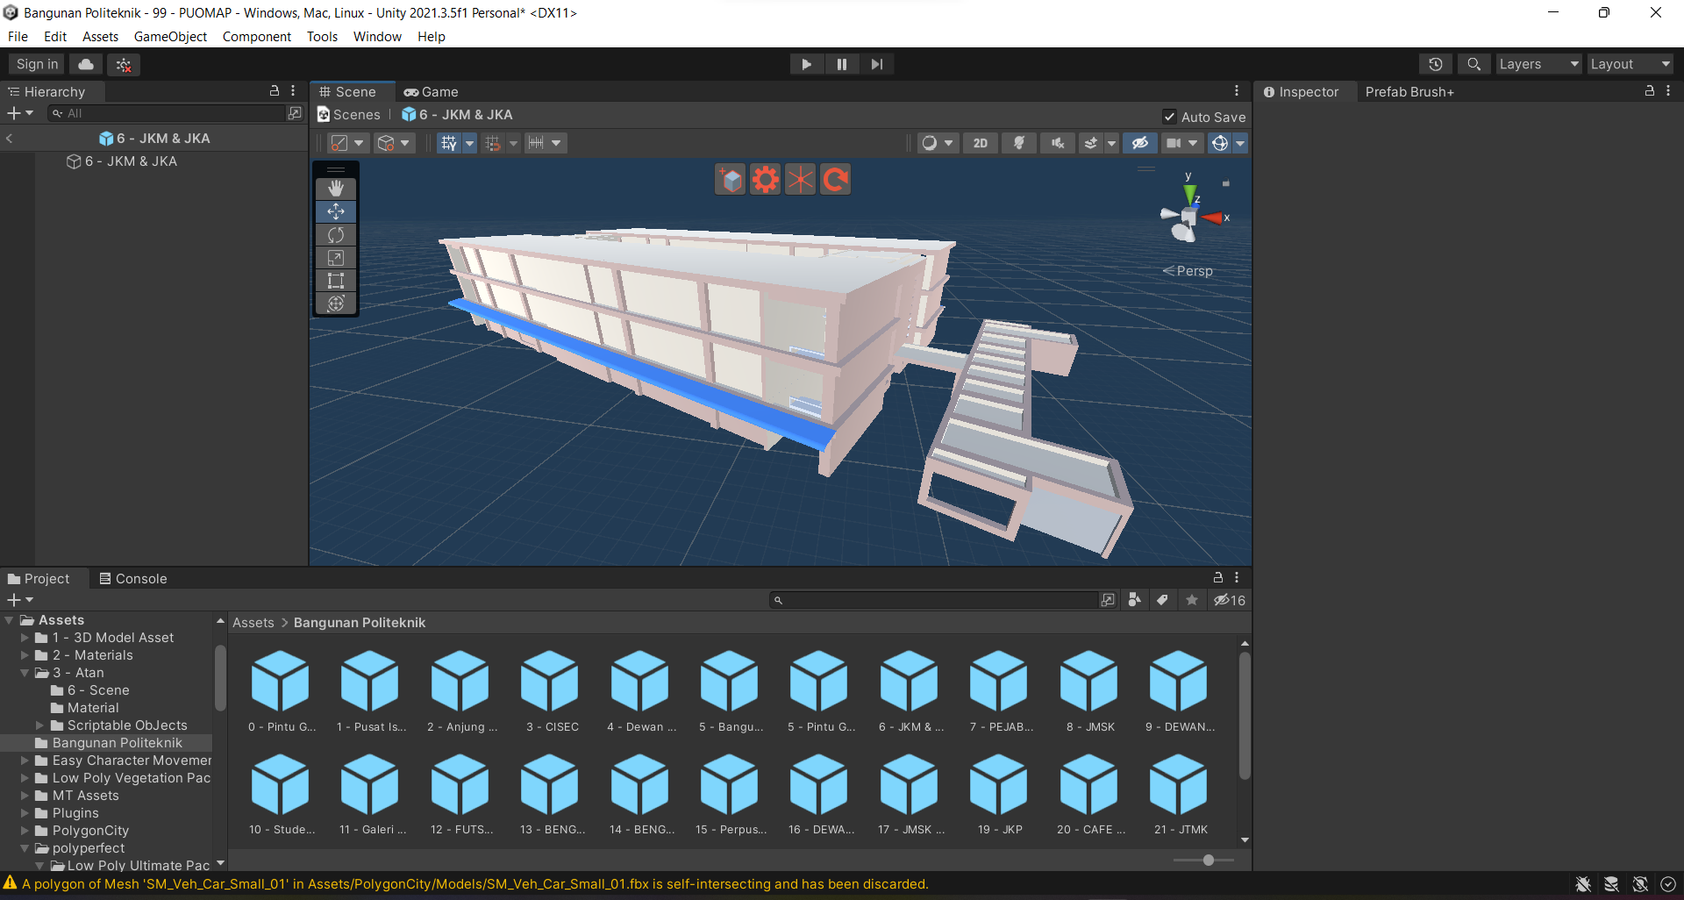
Task: Select the 8 - JMSK prefab thumbnail
Action: pyautogui.click(x=1089, y=682)
